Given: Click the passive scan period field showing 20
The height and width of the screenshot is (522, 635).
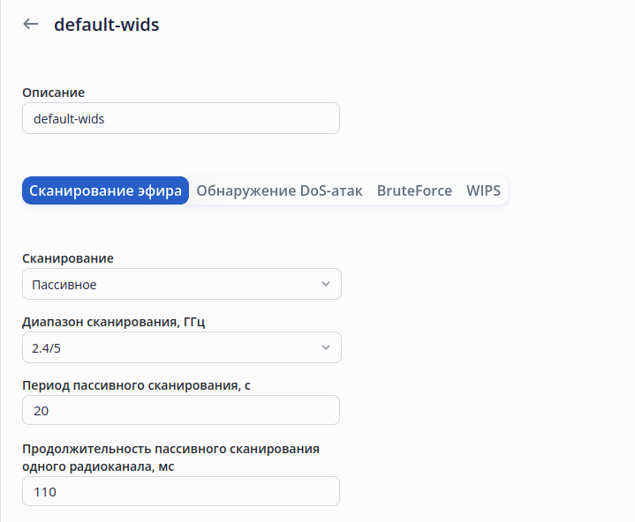Looking at the screenshot, I should pos(180,410).
